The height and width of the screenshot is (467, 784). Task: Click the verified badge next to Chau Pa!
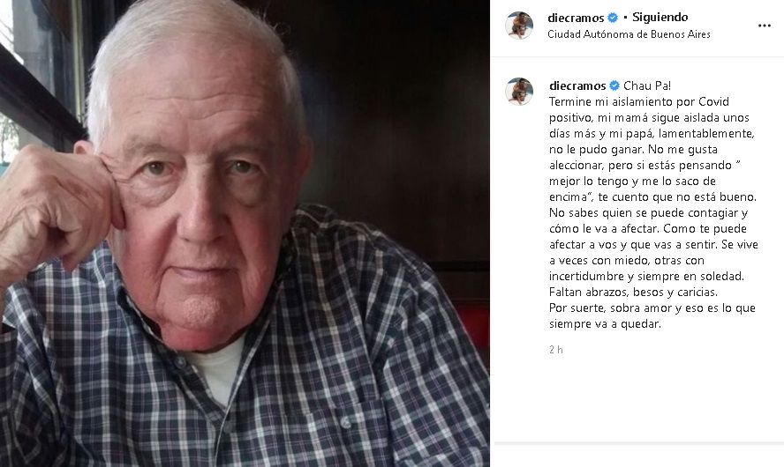[x=614, y=85]
